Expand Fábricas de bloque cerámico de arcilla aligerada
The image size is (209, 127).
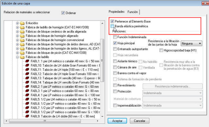point(17,32)
